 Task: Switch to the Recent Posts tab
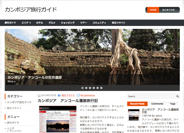tap(137, 104)
